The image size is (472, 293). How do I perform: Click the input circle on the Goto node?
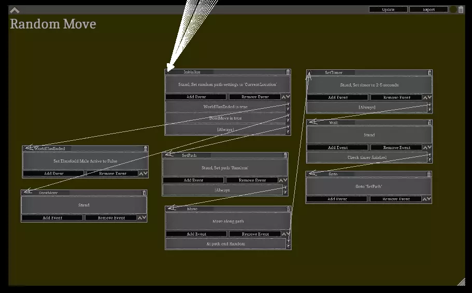pos(309,174)
